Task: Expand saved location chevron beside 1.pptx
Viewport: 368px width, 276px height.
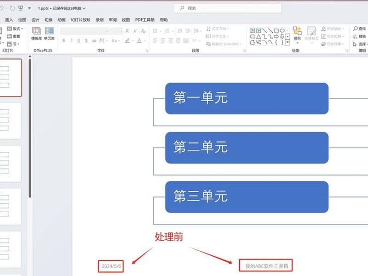Action: (x=84, y=8)
